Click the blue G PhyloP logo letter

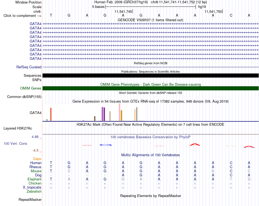[106, 145]
